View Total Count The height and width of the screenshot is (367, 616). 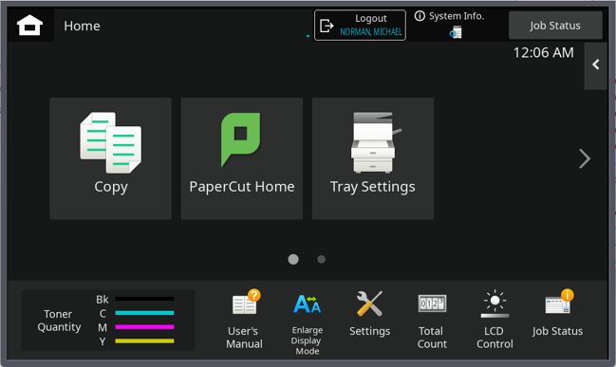(x=432, y=321)
